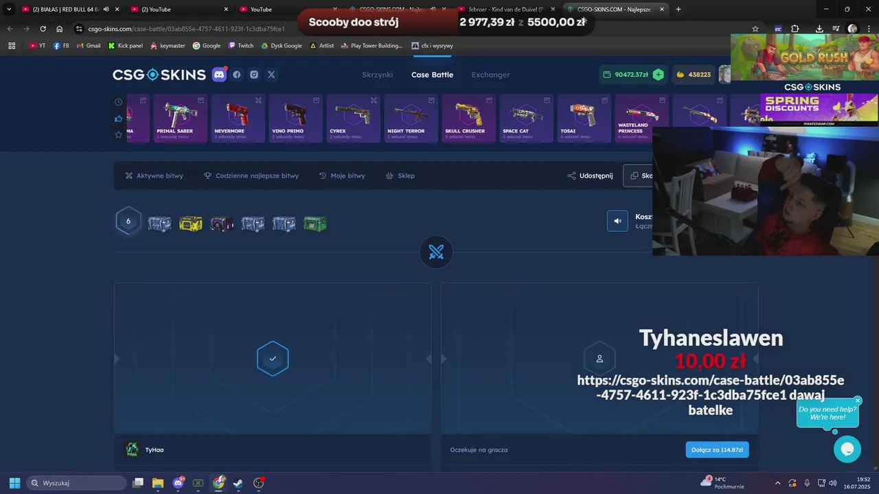Click TyHaa's player avatar
Image resolution: width=879 pixels, height=494 pixels.
click(x=132, y=449)
